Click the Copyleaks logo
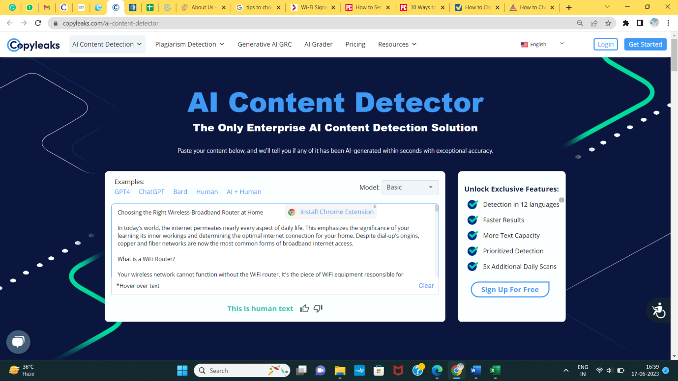 click(x=33, y=45)
